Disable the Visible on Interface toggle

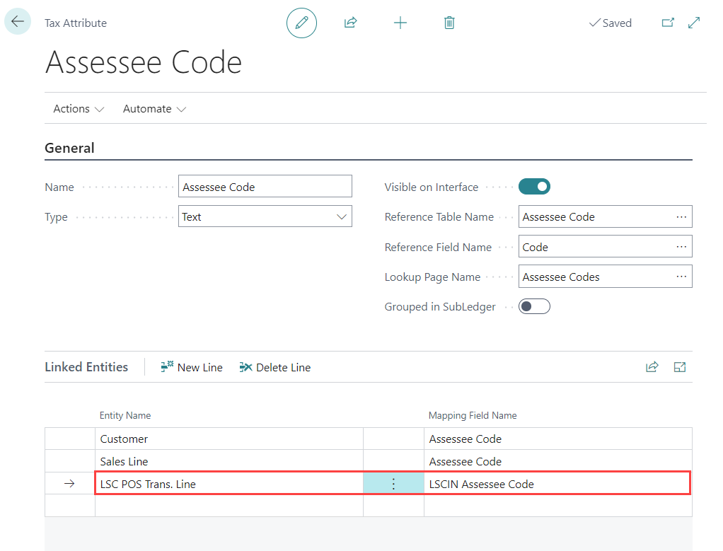(534, 187)
